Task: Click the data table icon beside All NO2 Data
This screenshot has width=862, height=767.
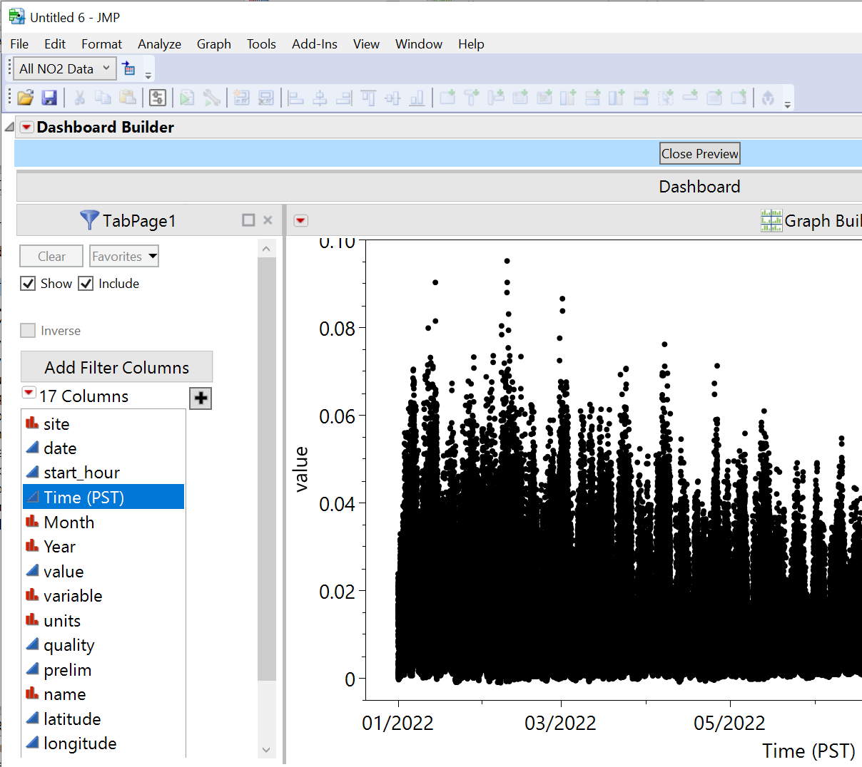Action: [x=129, y=68]
